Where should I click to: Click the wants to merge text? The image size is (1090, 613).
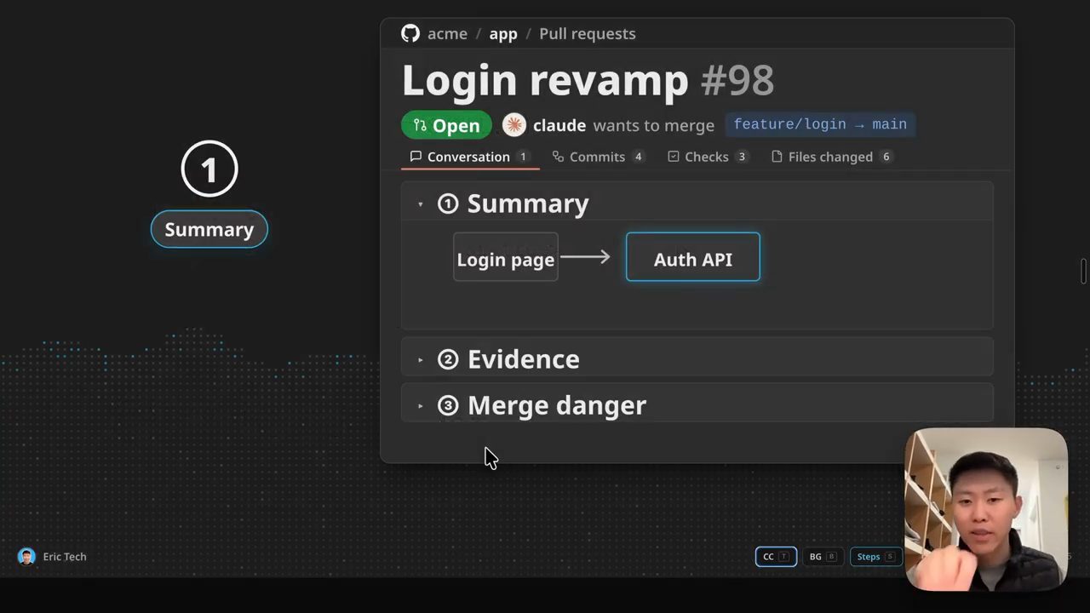coord(654,125)
